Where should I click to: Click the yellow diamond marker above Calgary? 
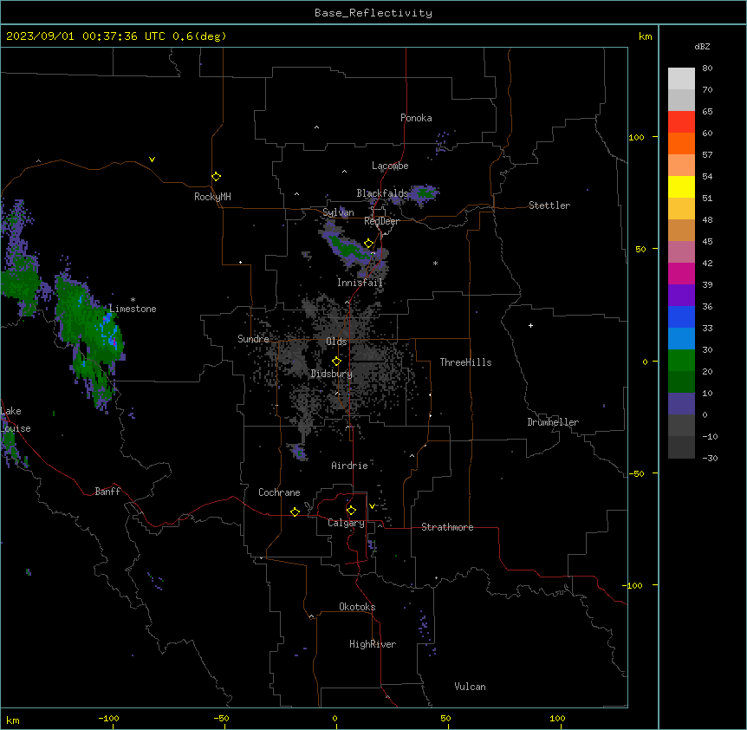tap(351, 511)
